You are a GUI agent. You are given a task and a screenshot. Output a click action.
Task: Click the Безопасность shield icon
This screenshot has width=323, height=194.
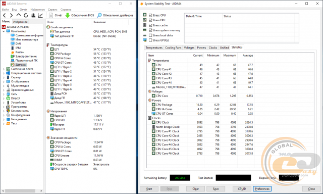click(x=8, y=111)
